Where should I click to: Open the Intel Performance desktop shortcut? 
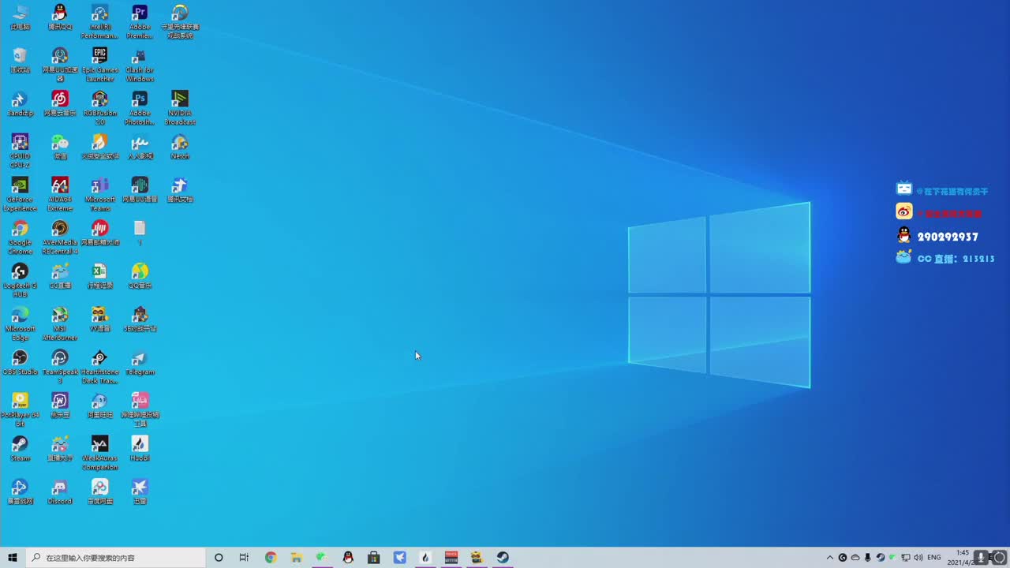click(x=99, y=21)
